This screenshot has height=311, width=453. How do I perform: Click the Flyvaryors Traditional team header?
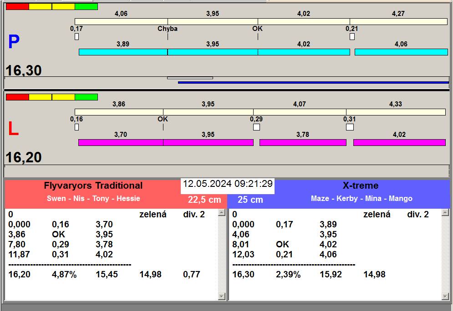(93, 186)
